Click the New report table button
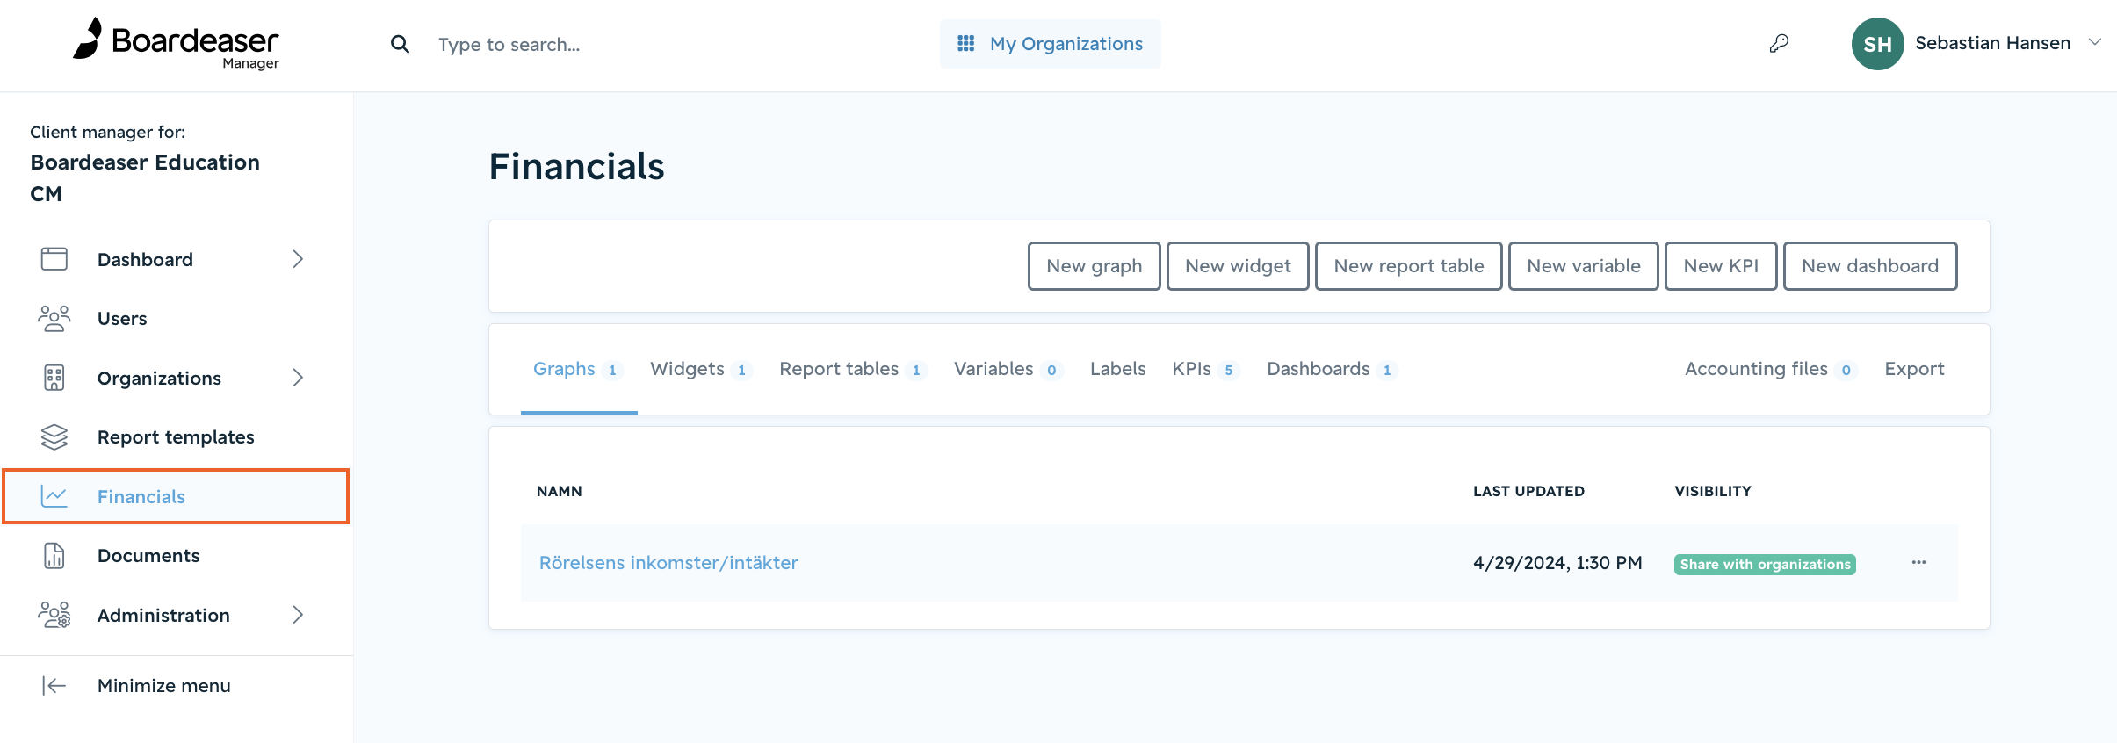Image resolution: width=2117 pixels, height=743 pixels. pyautogui.click(x=1408, y=266)
